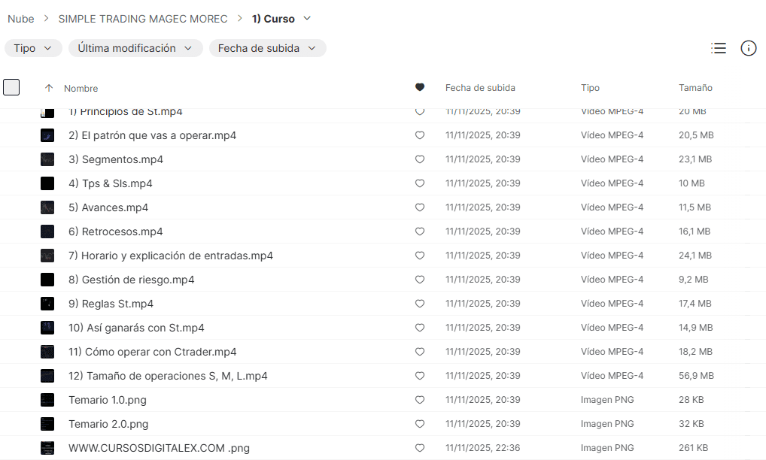This screenshot has height=460, width=766.
Task: Toggle favorite heart for Temario 1.0.png
Action: click(x=420, y=400)
